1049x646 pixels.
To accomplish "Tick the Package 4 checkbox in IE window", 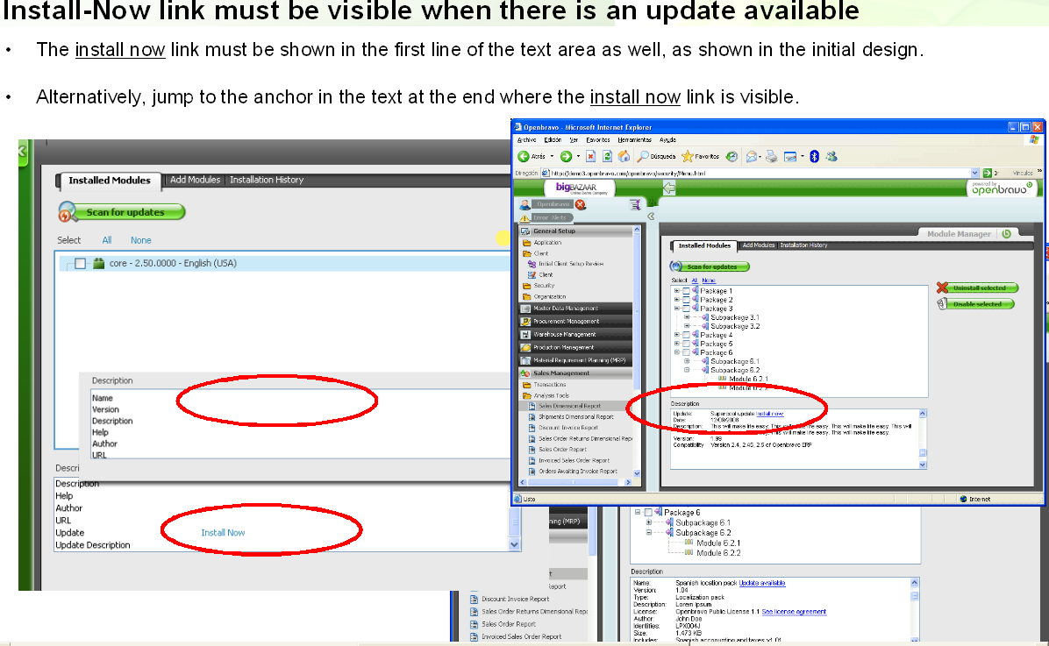I will pyautogui.click(x=686, y=334).
